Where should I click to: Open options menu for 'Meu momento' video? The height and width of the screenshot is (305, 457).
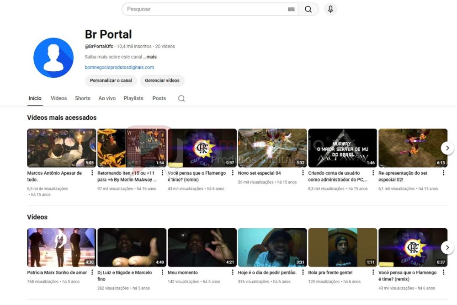[x=232, y=272]
